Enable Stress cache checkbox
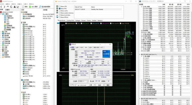Viewport: 192px width, 105px height. click(60, 11)
